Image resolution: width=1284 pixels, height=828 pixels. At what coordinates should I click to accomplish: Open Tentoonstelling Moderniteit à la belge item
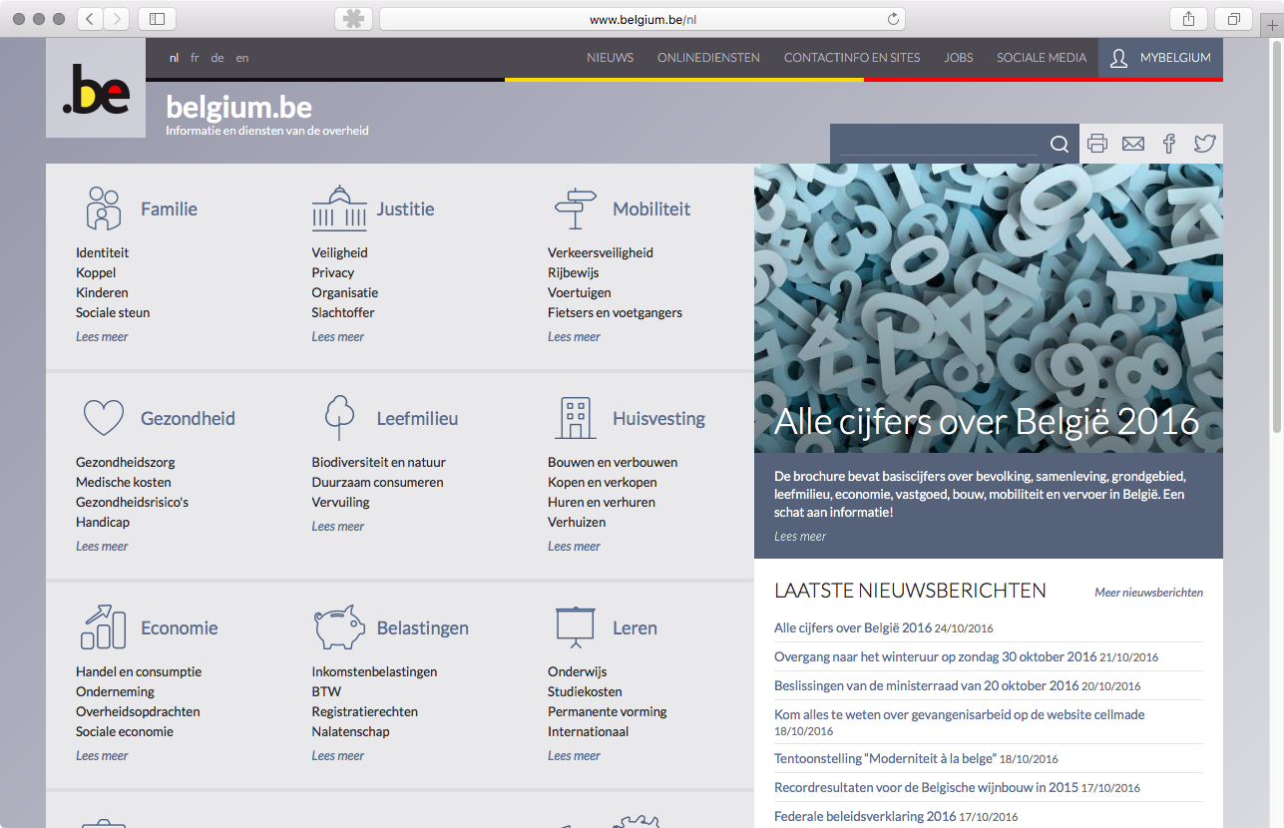(x=885, y=758)
